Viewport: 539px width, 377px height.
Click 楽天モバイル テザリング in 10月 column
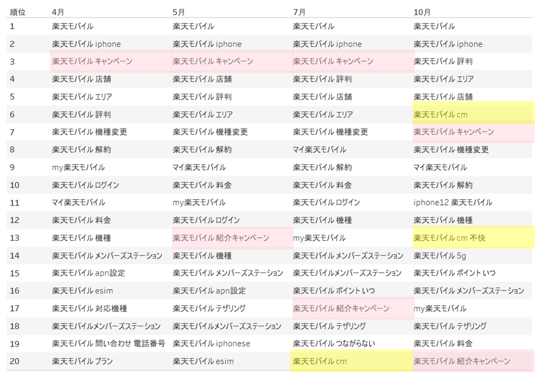[x=450, y=326]
